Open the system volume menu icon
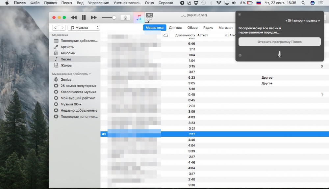The width and height of the screenshot is (329, 189). pos(234,3)
